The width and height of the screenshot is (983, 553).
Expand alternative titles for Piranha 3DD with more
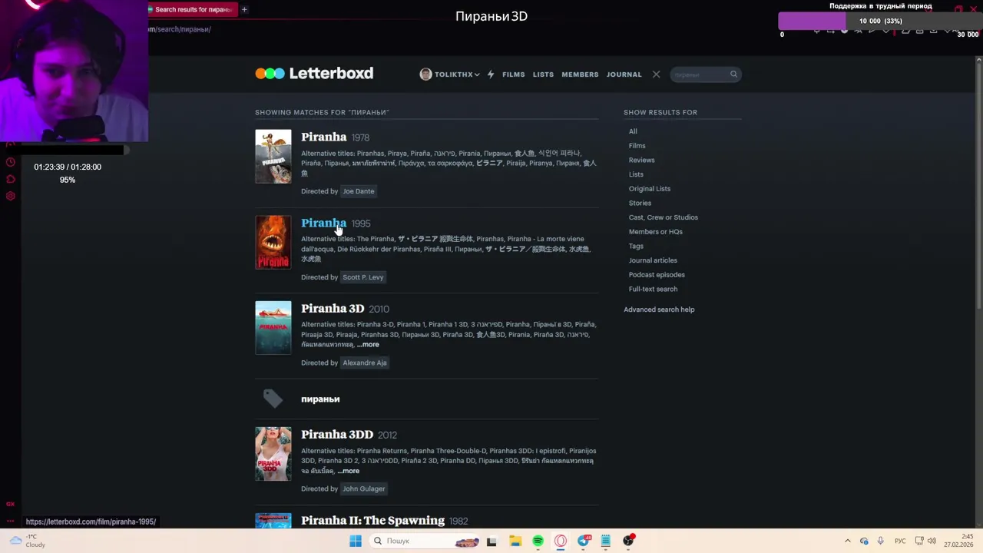pyautogui.click(x=348, y=471)
